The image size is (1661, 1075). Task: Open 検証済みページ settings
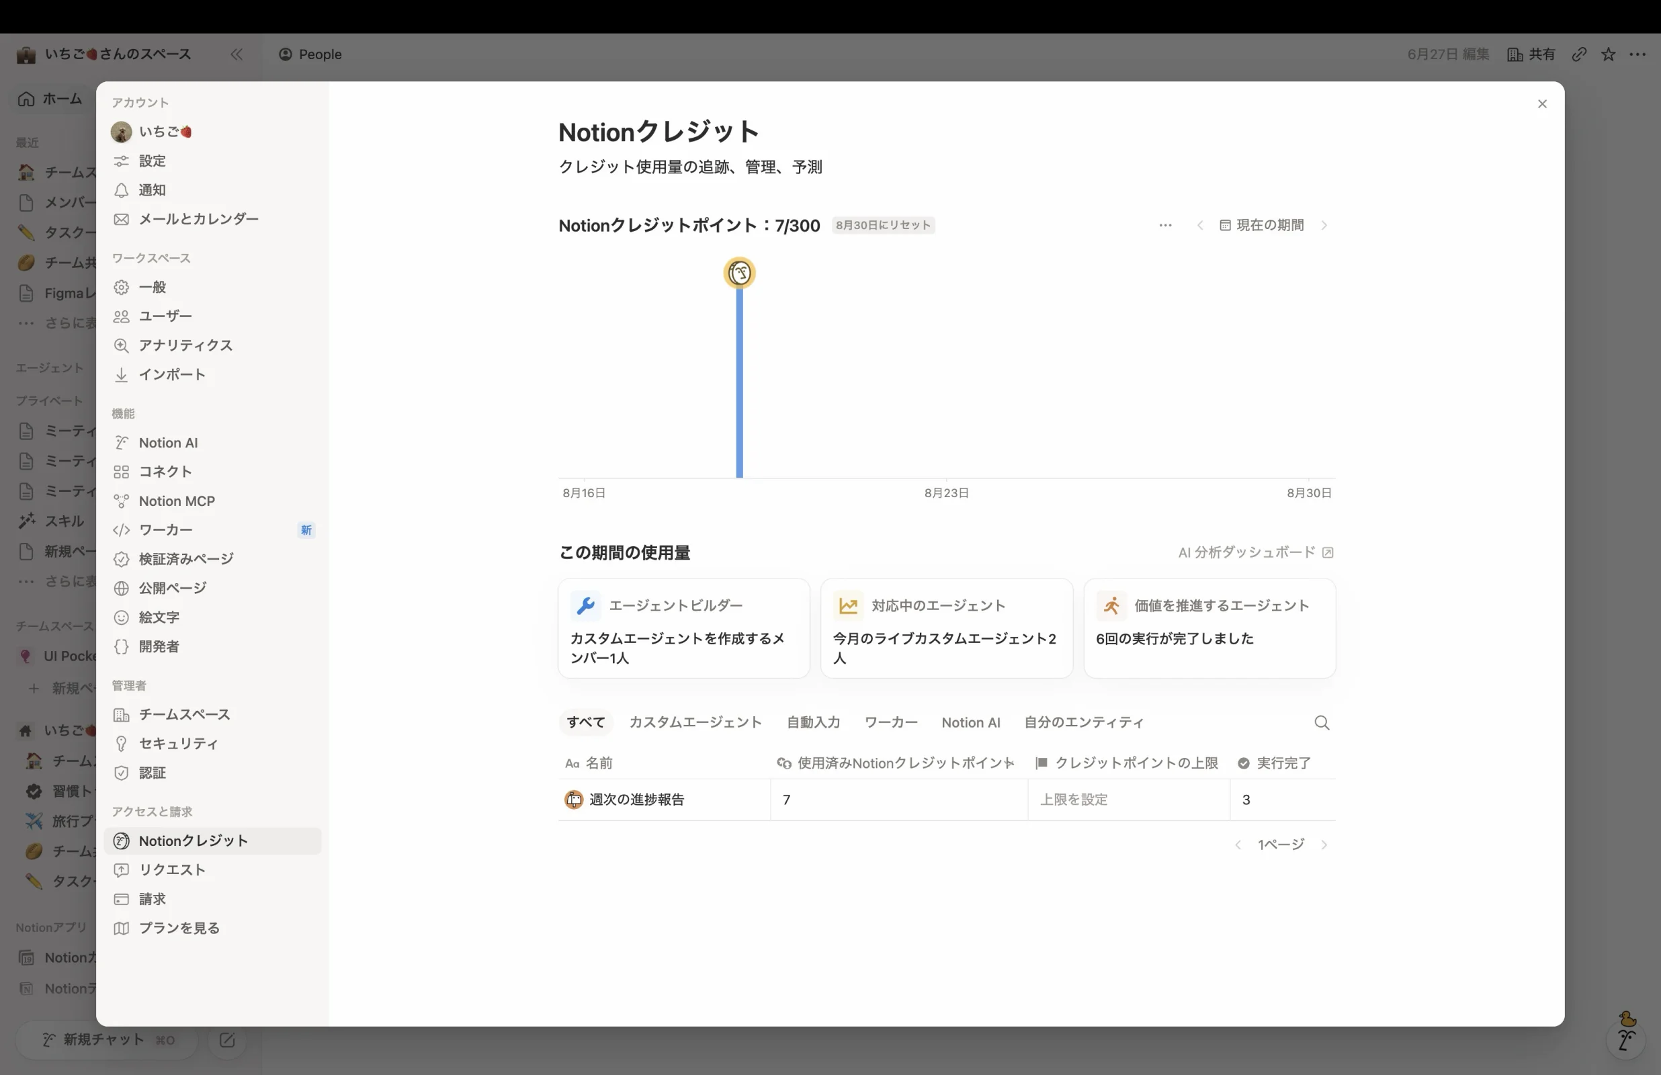click(x=212, y=559)
